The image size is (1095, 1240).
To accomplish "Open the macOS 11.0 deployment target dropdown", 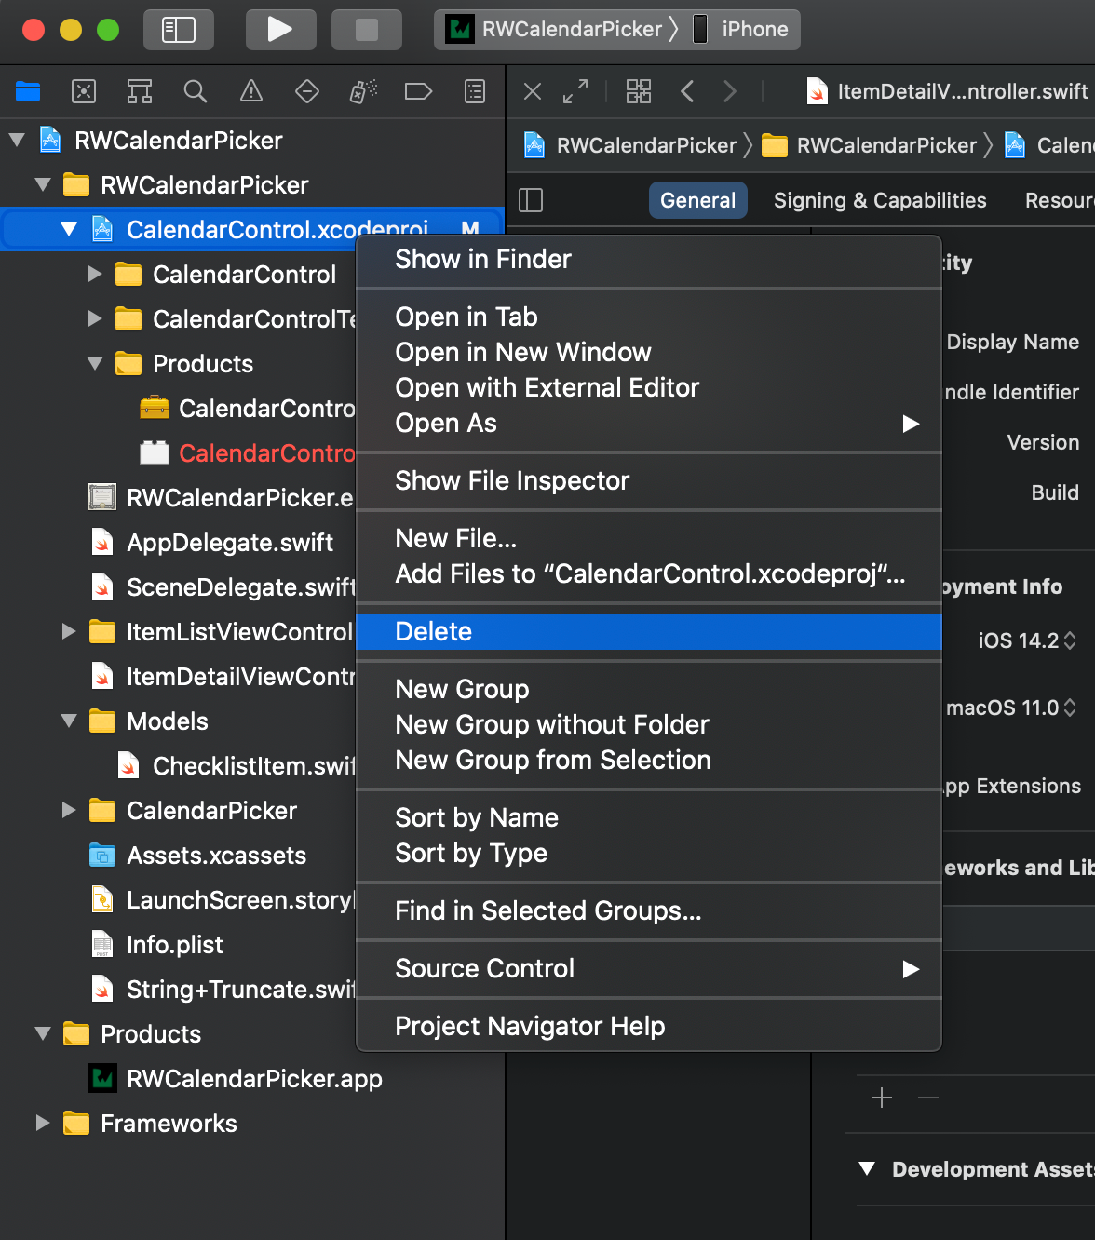I will pyautogui.click(x=1011, y=708).
